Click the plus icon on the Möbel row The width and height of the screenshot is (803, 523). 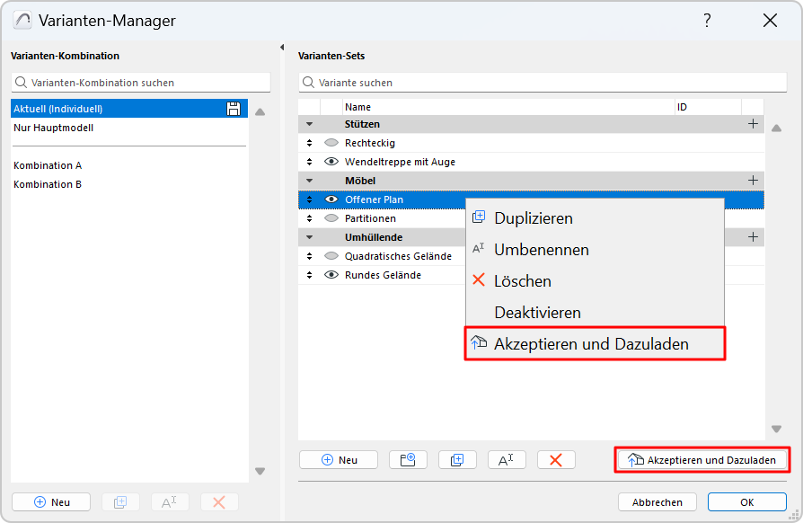[x=753, y=181]
